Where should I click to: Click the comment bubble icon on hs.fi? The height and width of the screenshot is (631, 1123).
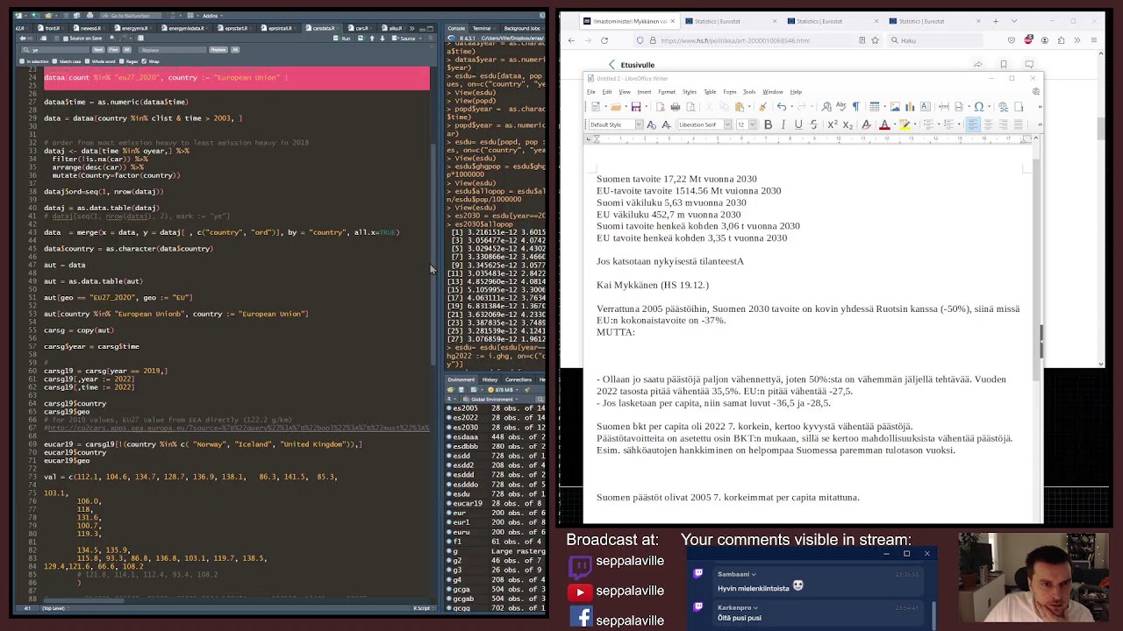pyautogui.click(x=1029, y=65)
